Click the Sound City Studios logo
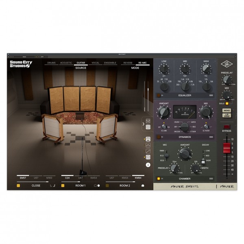The width and height of the screenshot is (244, 244). [21, 64]
